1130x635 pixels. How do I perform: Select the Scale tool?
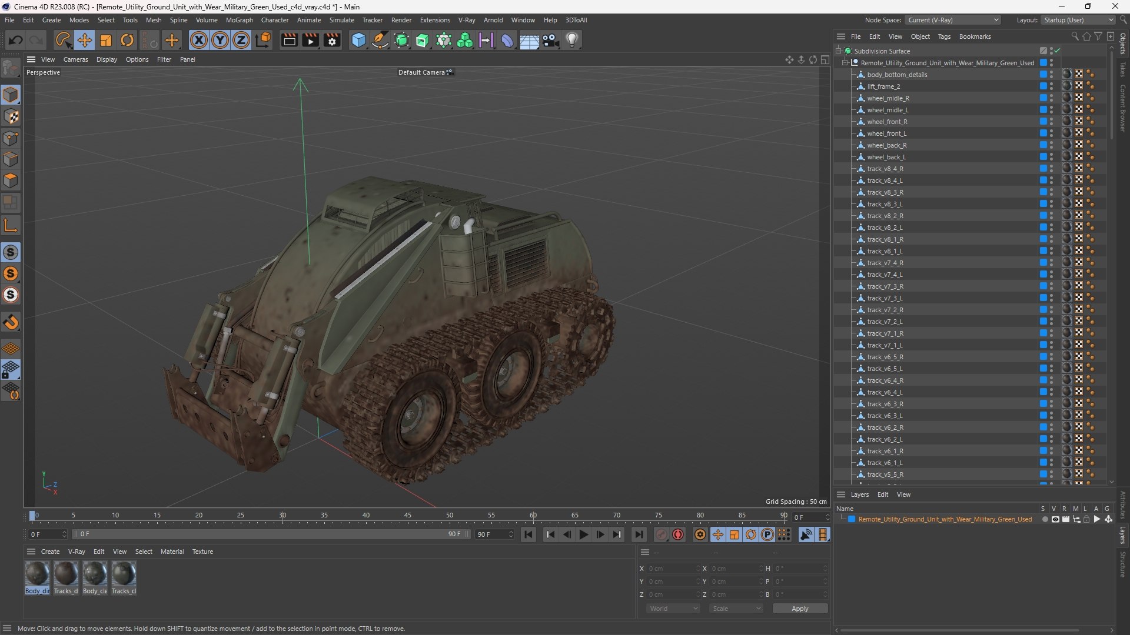106,40
